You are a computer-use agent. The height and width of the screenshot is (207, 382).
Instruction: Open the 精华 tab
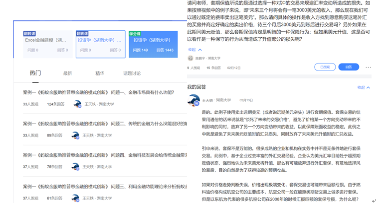(100, 73)
